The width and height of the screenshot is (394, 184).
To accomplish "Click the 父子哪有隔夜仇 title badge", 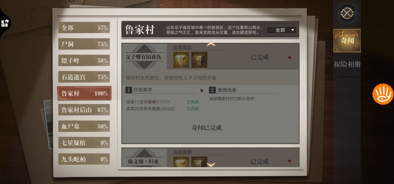I will click(x=144, y=57).
